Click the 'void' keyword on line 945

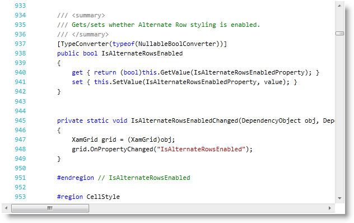point(120,120)
